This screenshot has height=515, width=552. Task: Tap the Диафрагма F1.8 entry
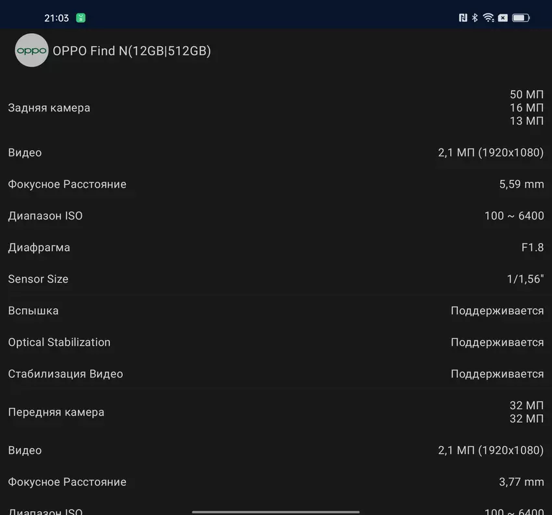tap(276, 247)
